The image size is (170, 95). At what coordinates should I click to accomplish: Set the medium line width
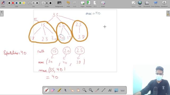tap(33, 3)
